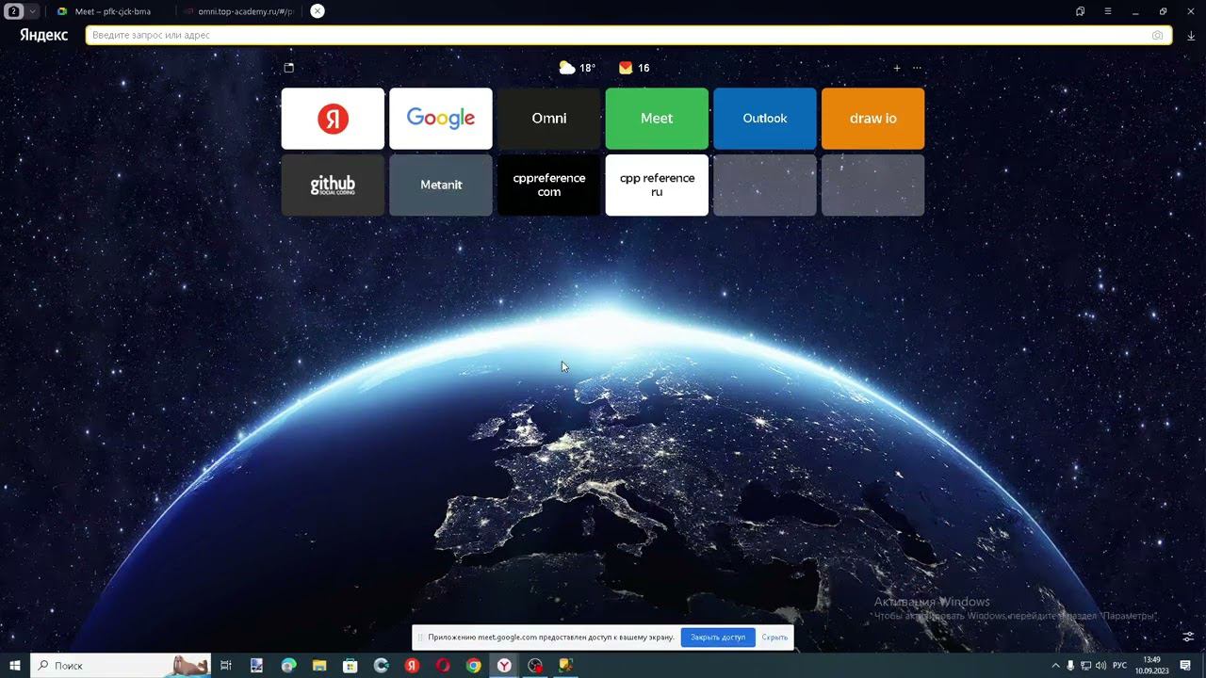1206x678 pixels.
Task: Open Opera browser from taskbar
Action: (x=443, y=666)
